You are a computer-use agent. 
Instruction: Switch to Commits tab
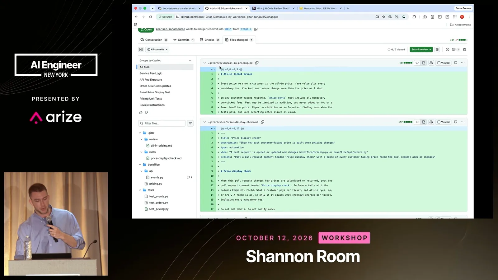(184, 40)
